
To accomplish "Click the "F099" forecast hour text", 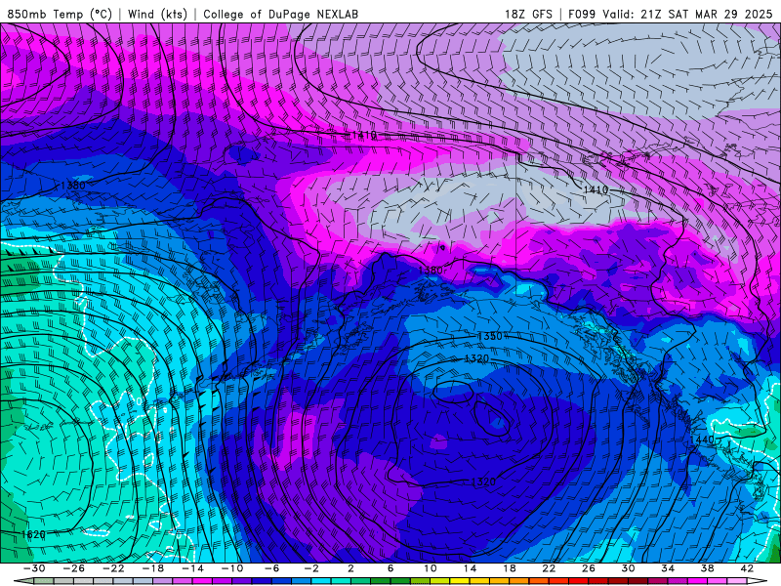I will (x=582, y=15).
